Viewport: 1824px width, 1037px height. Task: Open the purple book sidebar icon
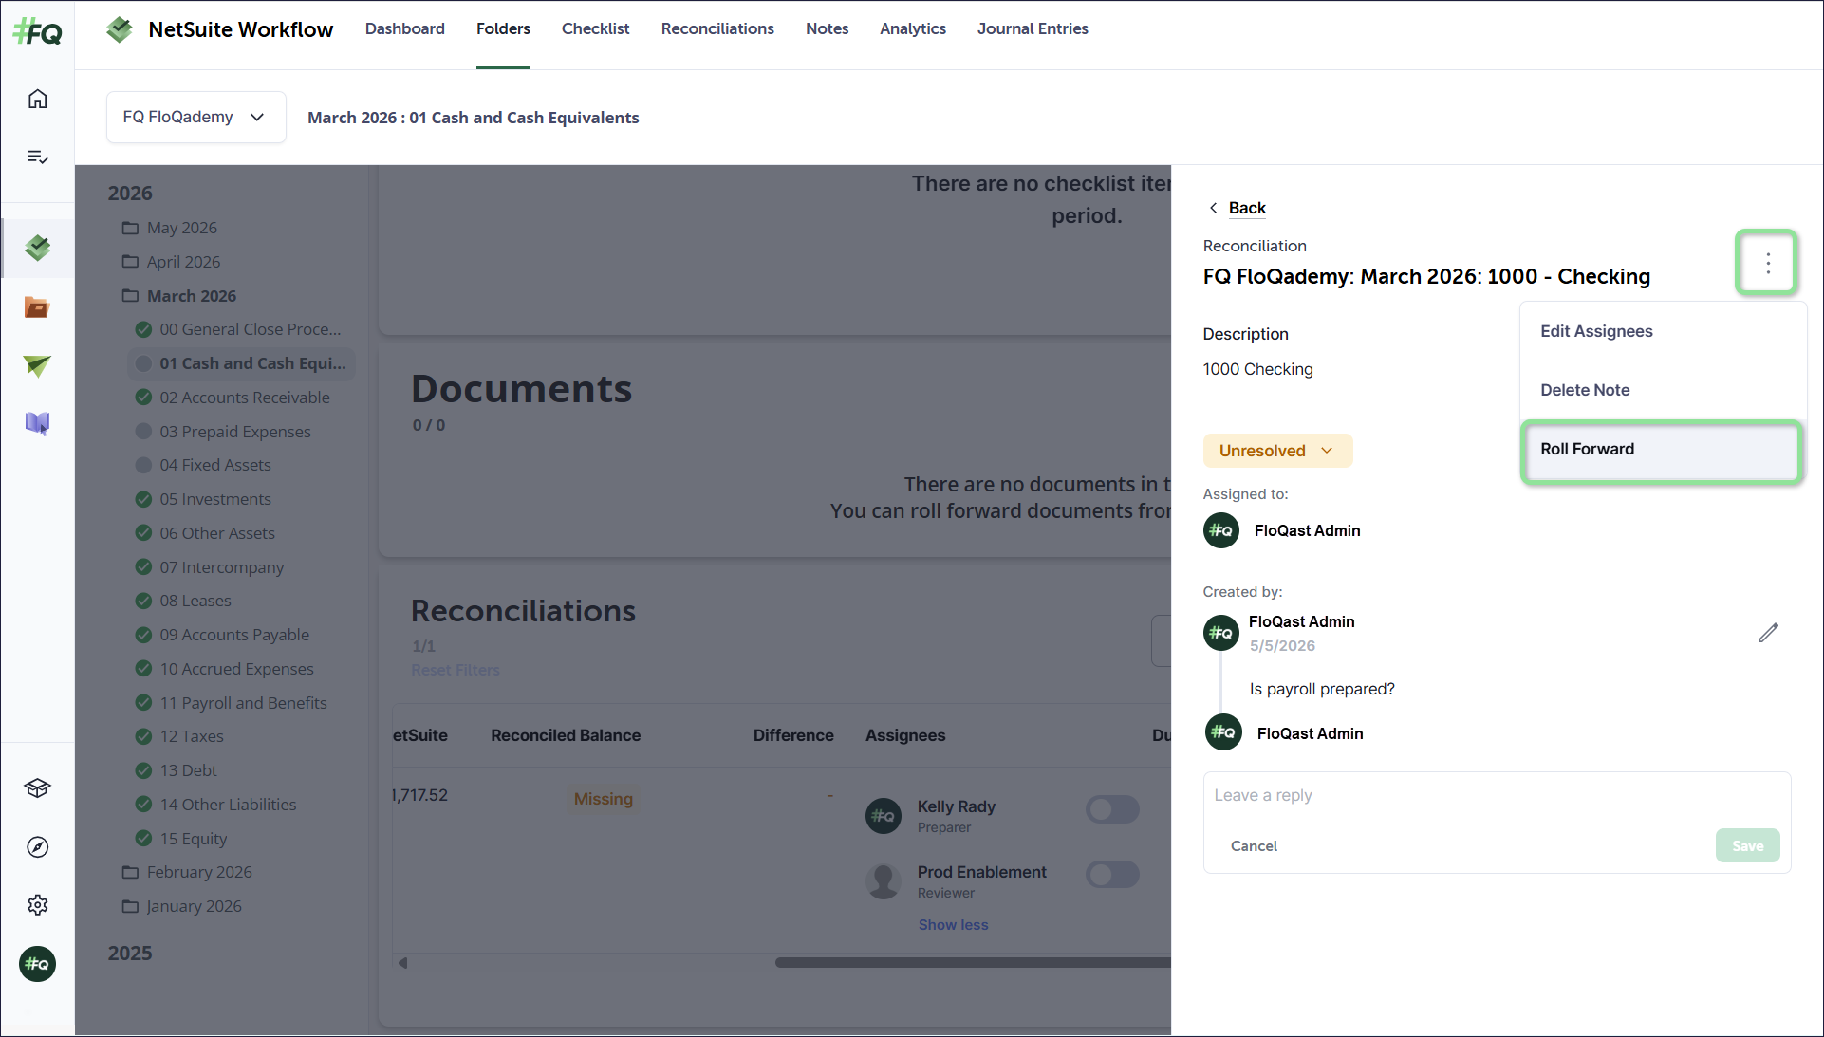click(x=37, y=423)
